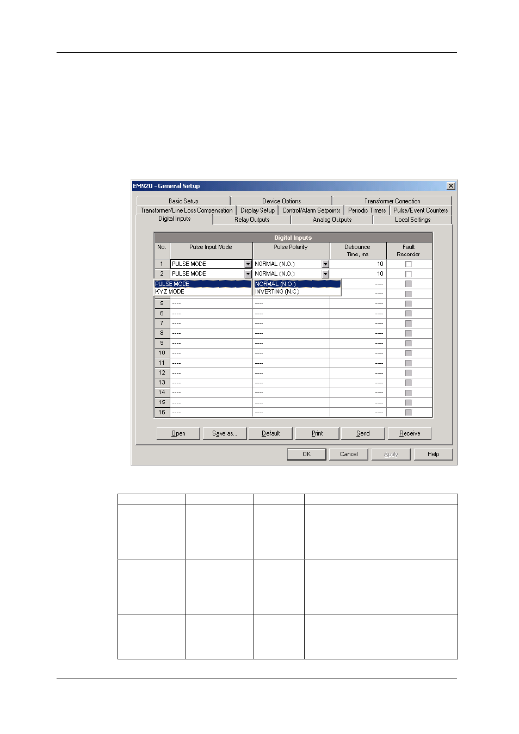Viewport: 519px width, 734px height.
Task: Open Help for General Setup
Action: tap(433, 454)
